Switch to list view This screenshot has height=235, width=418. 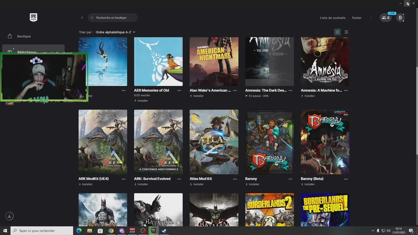tap(346, 32)
